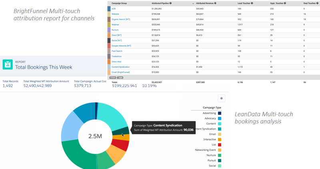Click the purple swatch for Nurture table row
The width and height of the screenshot is (320, 169).
point(109,30)
